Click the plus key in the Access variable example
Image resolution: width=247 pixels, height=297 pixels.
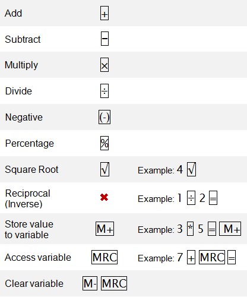(191, 257)
